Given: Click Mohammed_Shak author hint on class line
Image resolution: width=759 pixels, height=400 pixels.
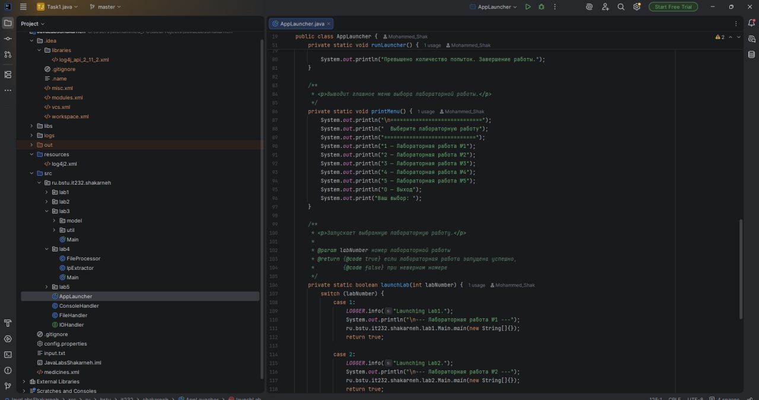Looking at the screenshot, I should click(x=404, y=37).
